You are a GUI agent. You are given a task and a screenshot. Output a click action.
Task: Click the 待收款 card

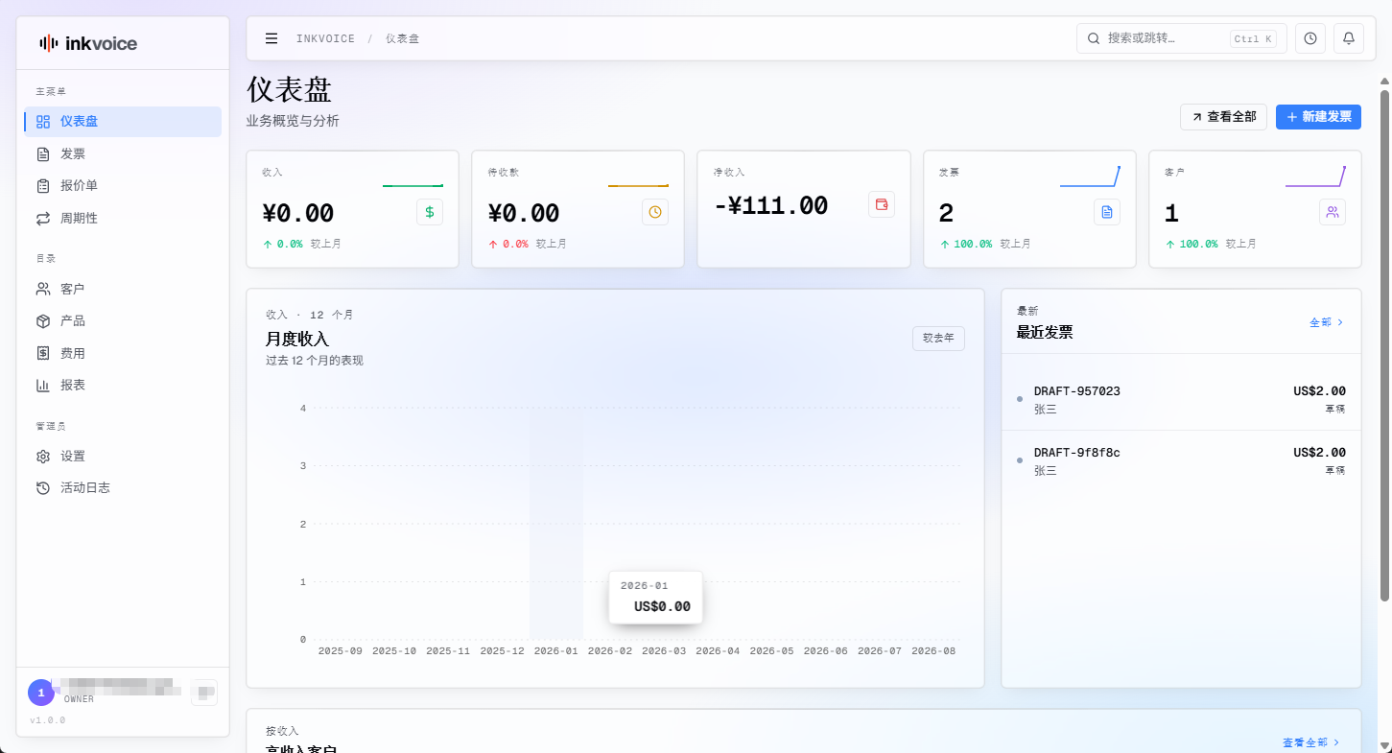pos(578,209)
